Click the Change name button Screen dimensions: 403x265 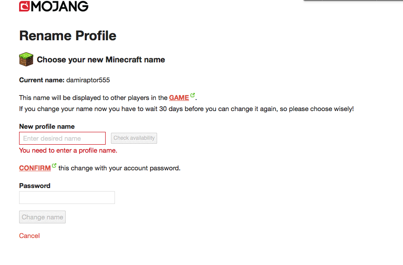pyautogui.click(x=43, y=217)
